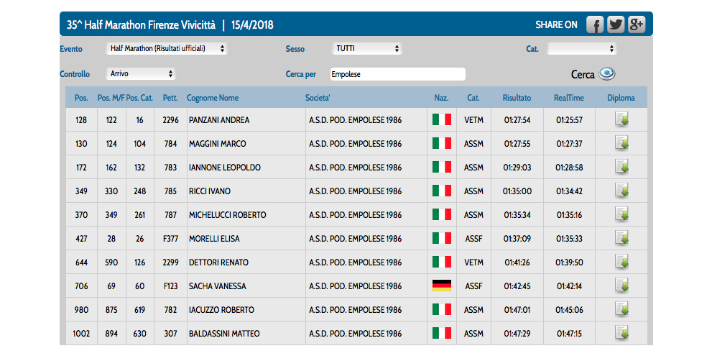
Task: Download diploma for Maggini Marco
Action: pyautogui.click(x=621, y=143)
